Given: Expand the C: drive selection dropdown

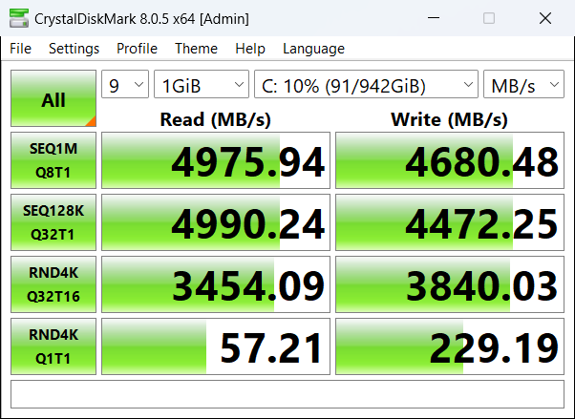Looking at the screenshot, I should (367, 84).
